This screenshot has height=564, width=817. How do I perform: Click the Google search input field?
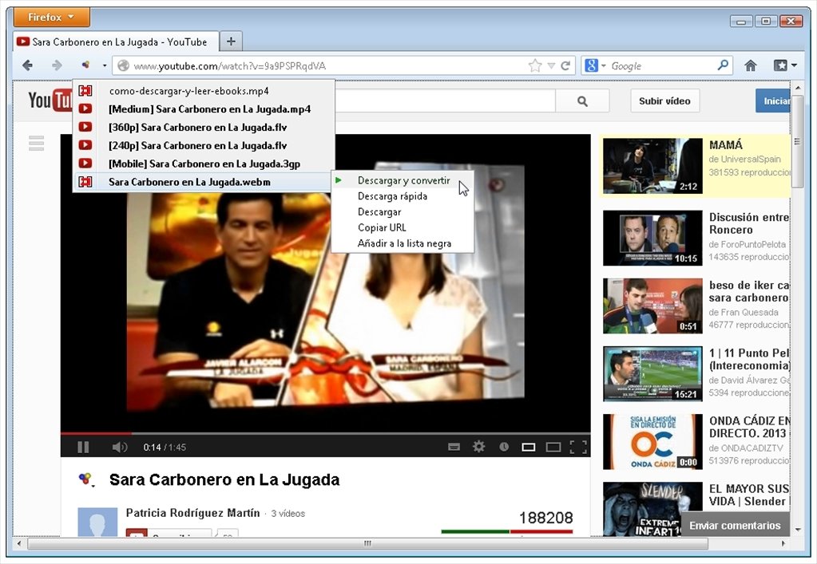point(661,66)
